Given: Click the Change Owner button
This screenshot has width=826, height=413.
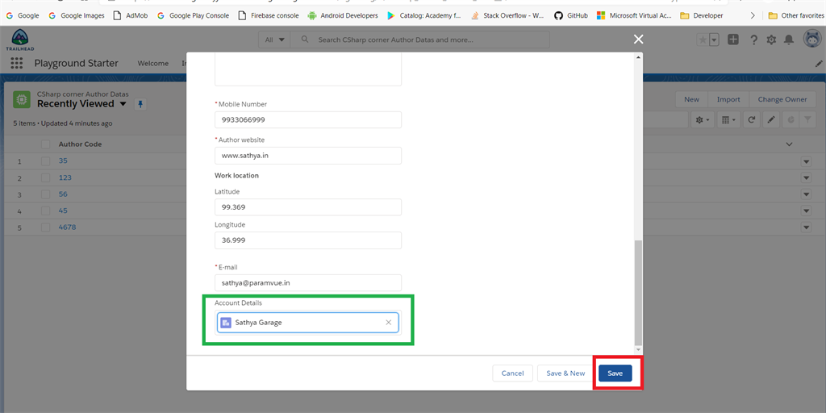Looking at the screenshot, I should [x=782, y=99].
